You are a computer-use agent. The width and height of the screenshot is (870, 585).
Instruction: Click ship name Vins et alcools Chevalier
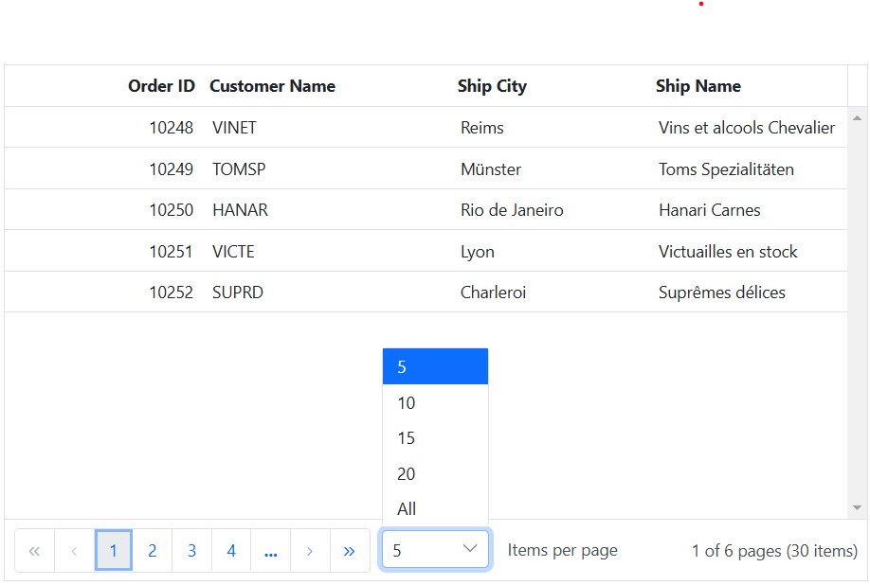coord(747,128)
